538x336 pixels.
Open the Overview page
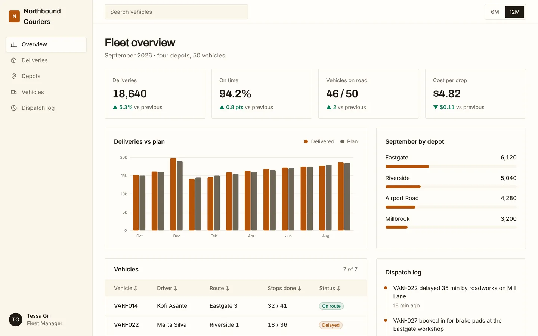click(x=46, y=44)
